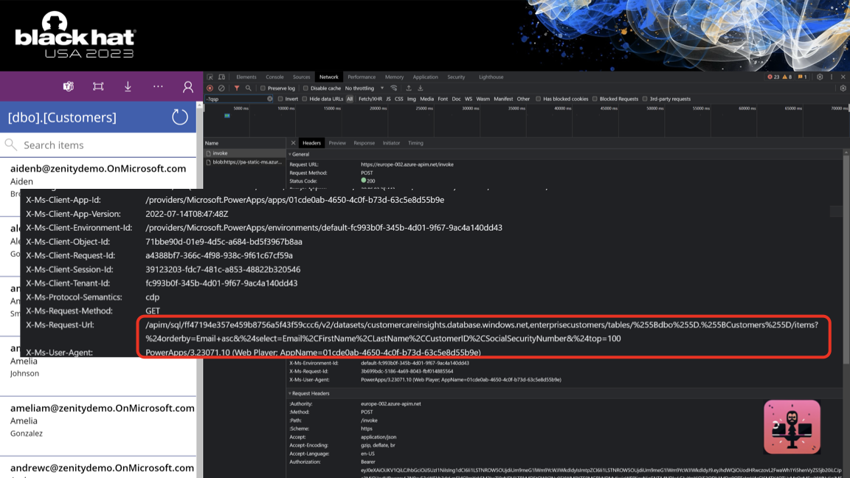The width and height of the screenshot is (850, 478).
Task: Open the Response tab of the request
Action: (x=364, y=143)
